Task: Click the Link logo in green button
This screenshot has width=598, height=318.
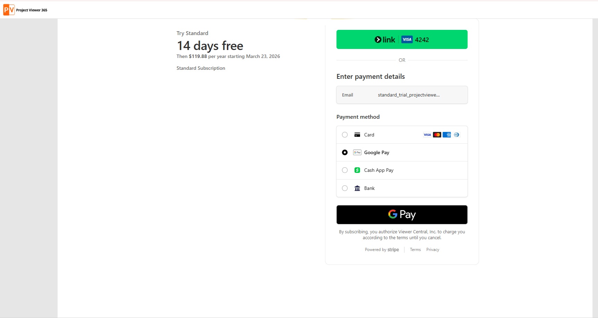Action: coord(385,40)
